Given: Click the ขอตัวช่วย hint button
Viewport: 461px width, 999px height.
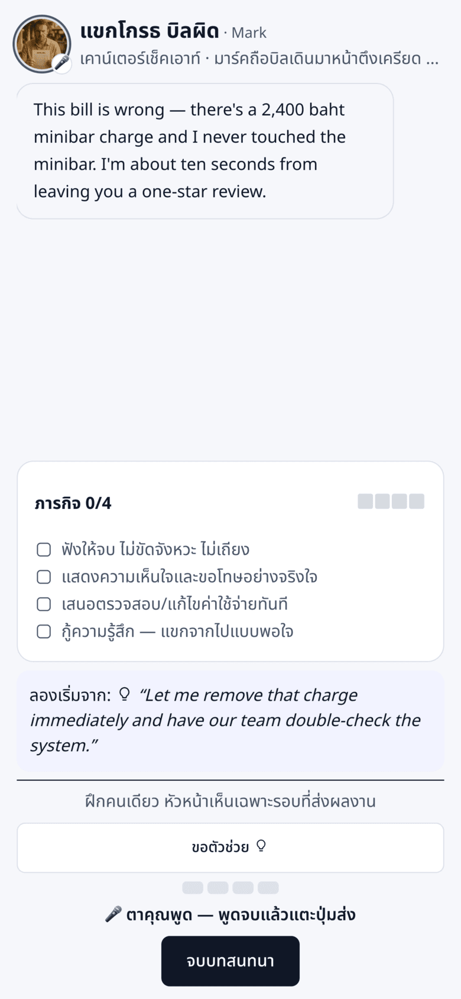Looking at the screenshot, I should point(230,847).
